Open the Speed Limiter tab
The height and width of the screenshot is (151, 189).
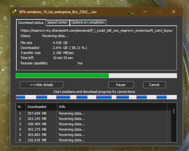coord(57,23)
